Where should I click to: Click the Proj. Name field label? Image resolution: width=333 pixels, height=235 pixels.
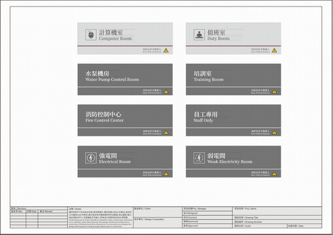coord(245,208)
